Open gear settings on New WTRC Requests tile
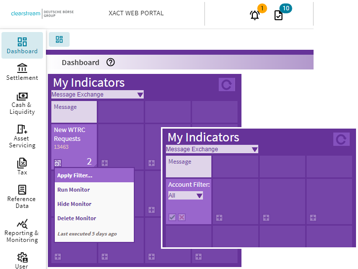Image resolution: width=358 pixels, height=269 pixels. pyautogui.click(x=58, y=163)
